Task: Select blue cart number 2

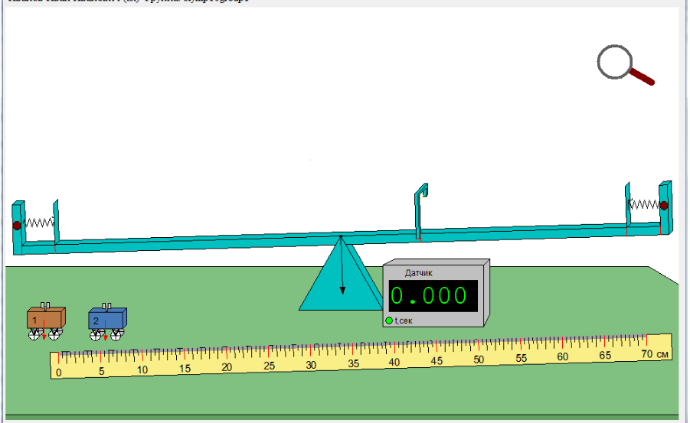Action: pyautogui.click(x=107, y=322)
